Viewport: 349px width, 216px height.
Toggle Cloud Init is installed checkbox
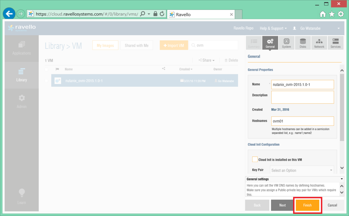(255, 159)
